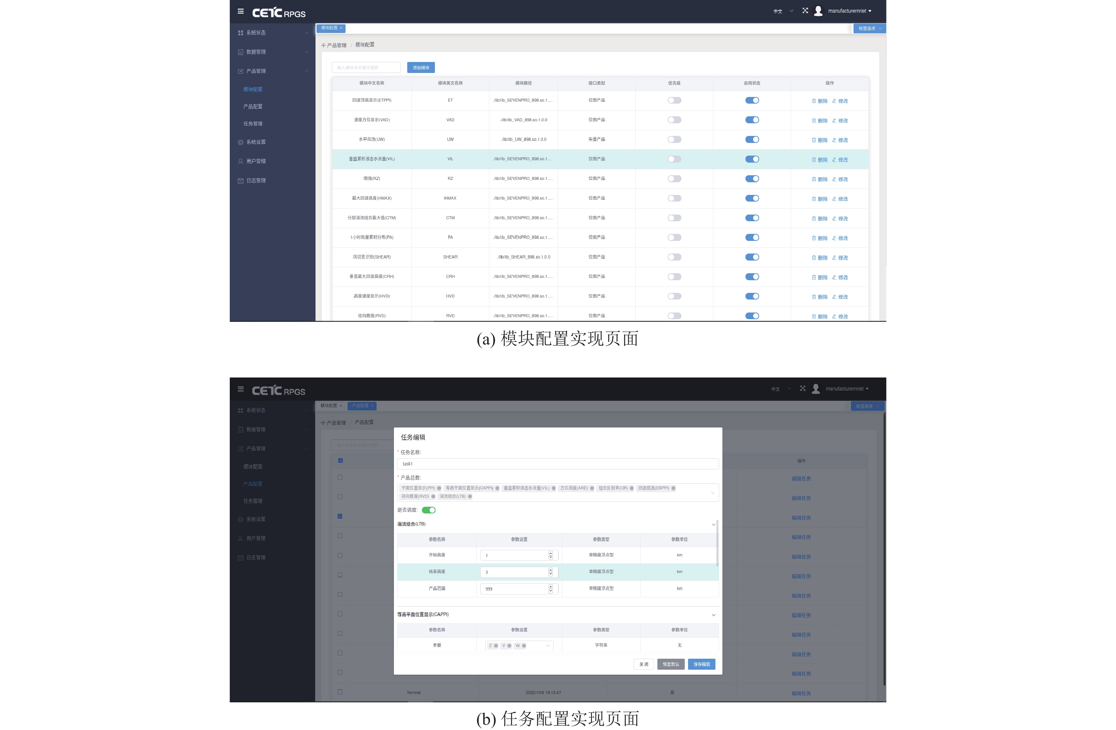Increase the 开始高度 value with its up arrow
This screenshot has width=1116, height=730.
551,553
